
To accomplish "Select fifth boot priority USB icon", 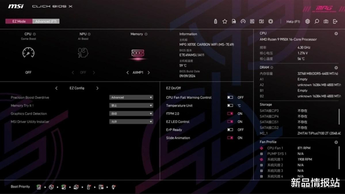I will 89,187.
